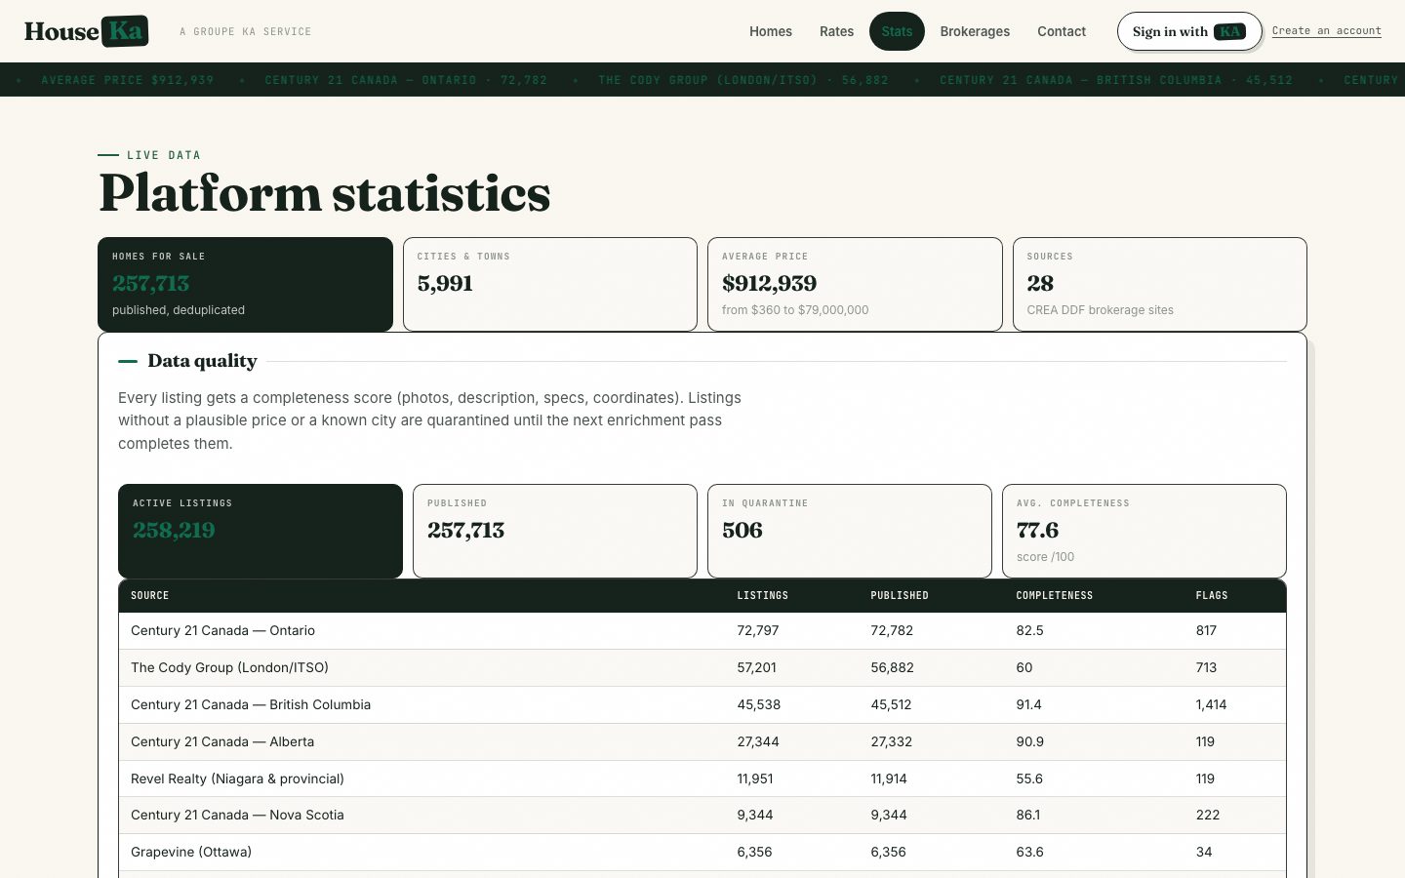Open the Homes nav item

tap(771, 31)
